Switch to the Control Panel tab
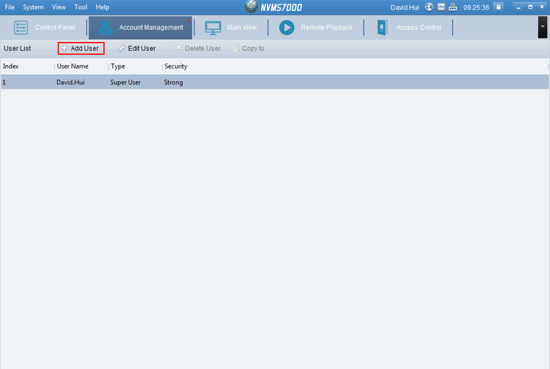The width and height of the screenshot is (550, 369). click(44, 27)
